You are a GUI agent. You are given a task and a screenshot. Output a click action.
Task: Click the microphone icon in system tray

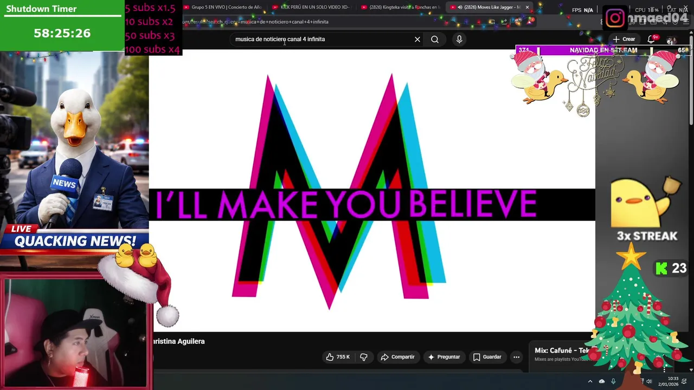click(x=613, y=381)
